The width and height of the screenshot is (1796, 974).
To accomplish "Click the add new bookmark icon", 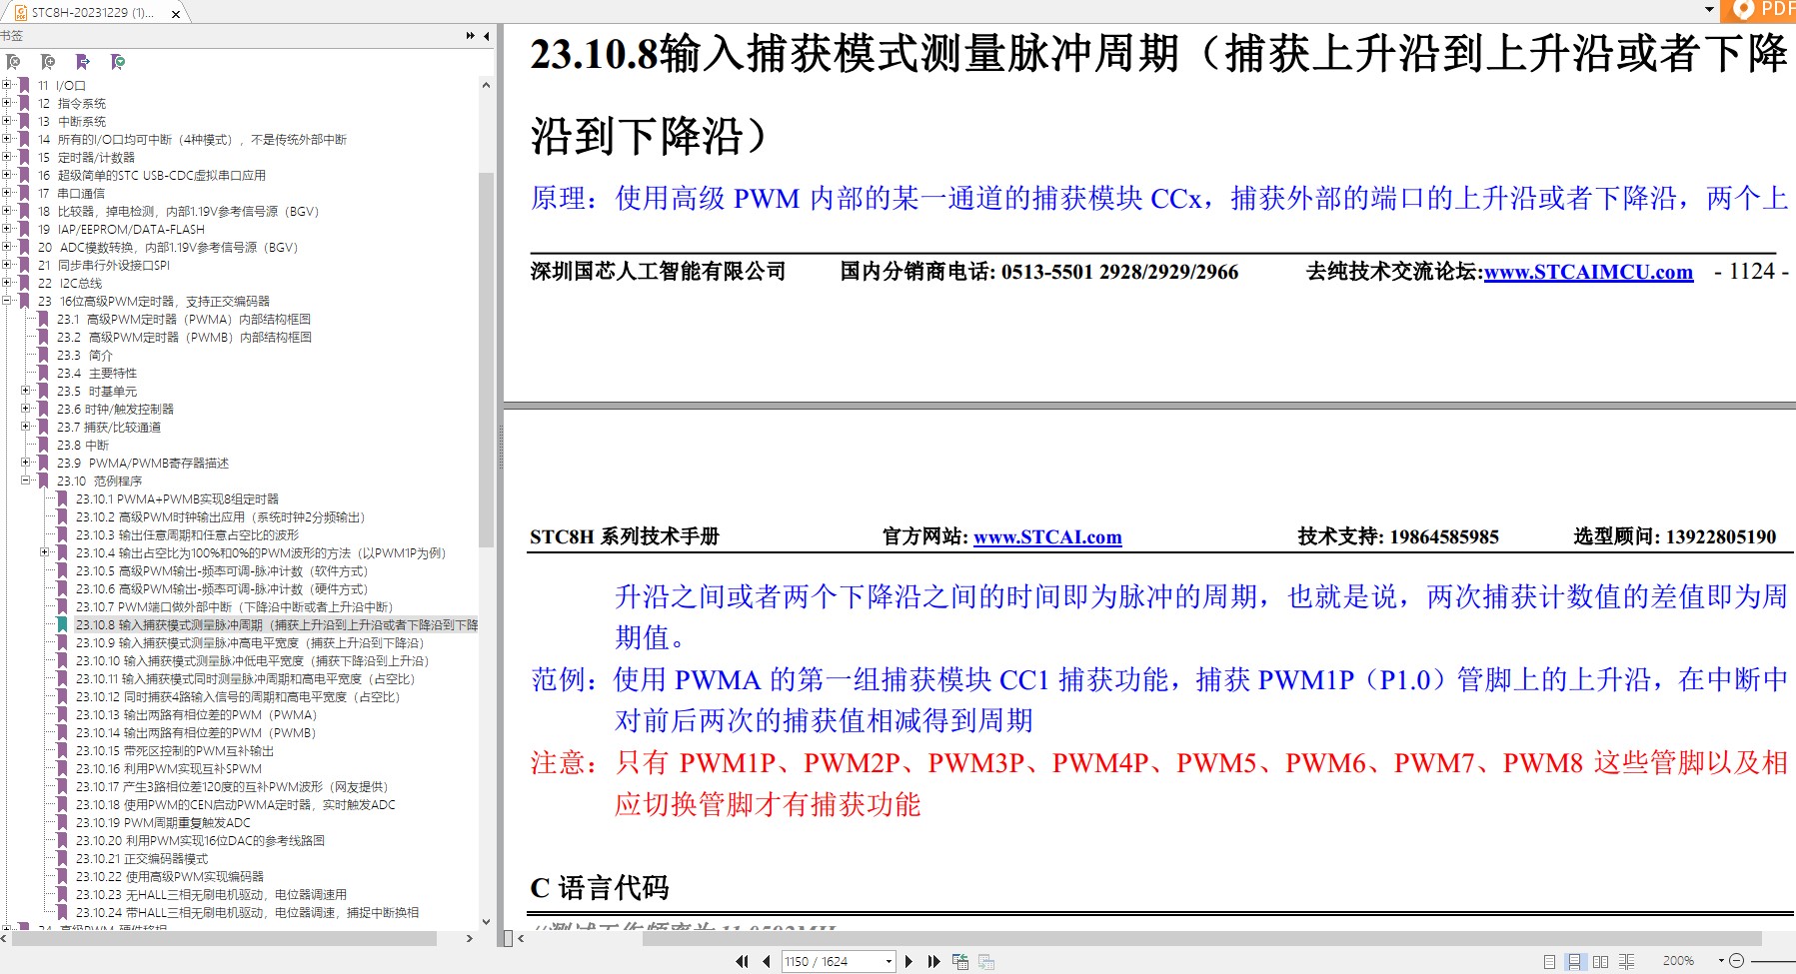I will click(x=48, y=62).
